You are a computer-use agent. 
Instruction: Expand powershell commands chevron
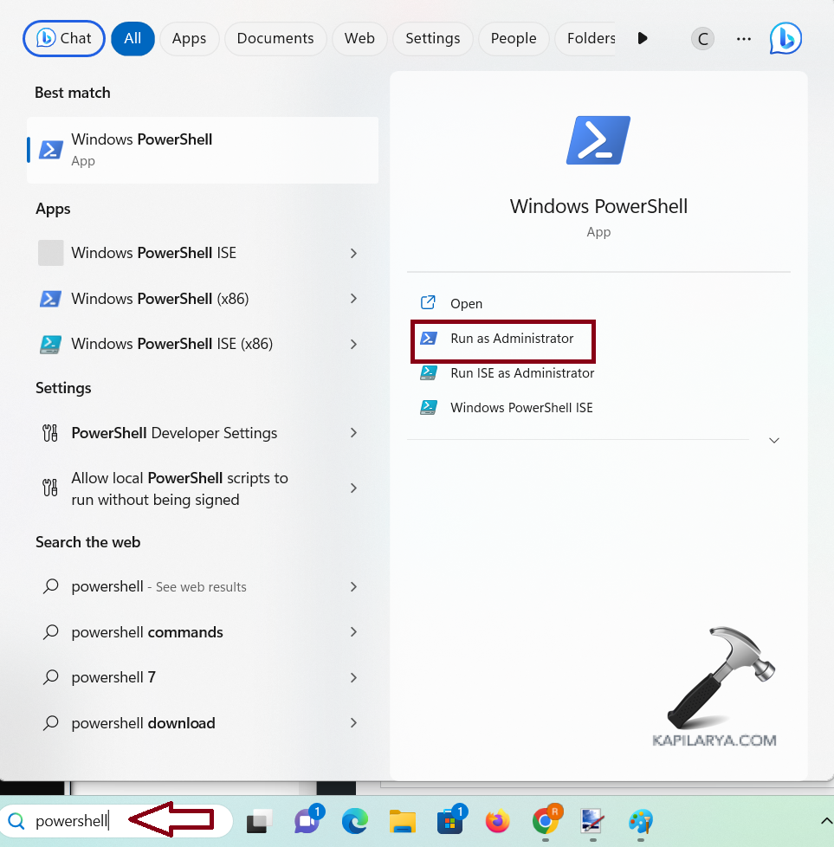point(354,632)
